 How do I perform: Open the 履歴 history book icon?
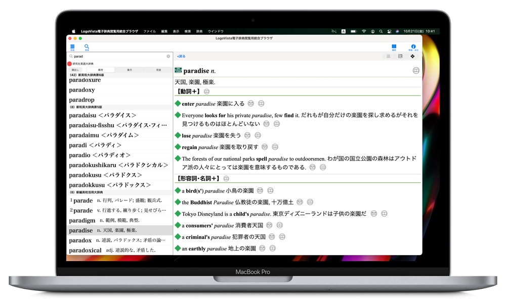coord(394,47)
